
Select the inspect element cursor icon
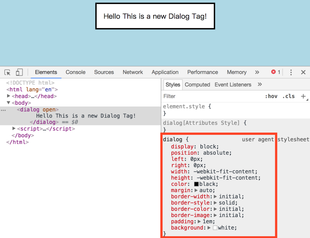(7, 72)
